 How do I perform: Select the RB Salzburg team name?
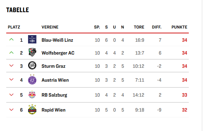tap(54, 95)
